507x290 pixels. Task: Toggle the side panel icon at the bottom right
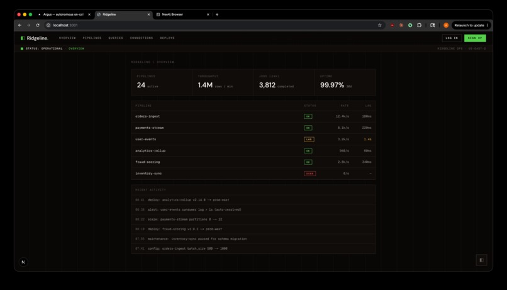pos(481,260)
